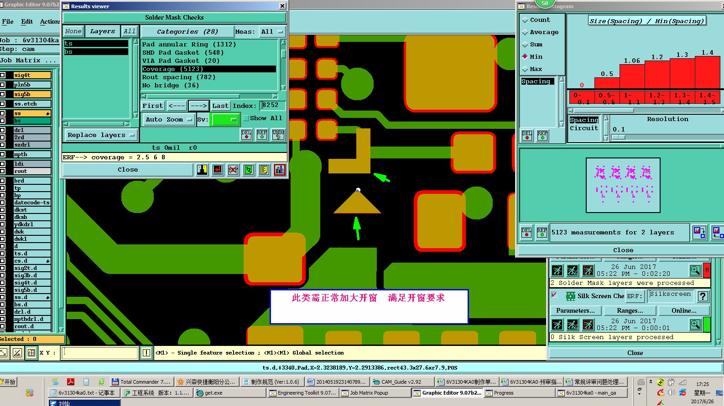Click the Index input field

(x=273, y=106)
